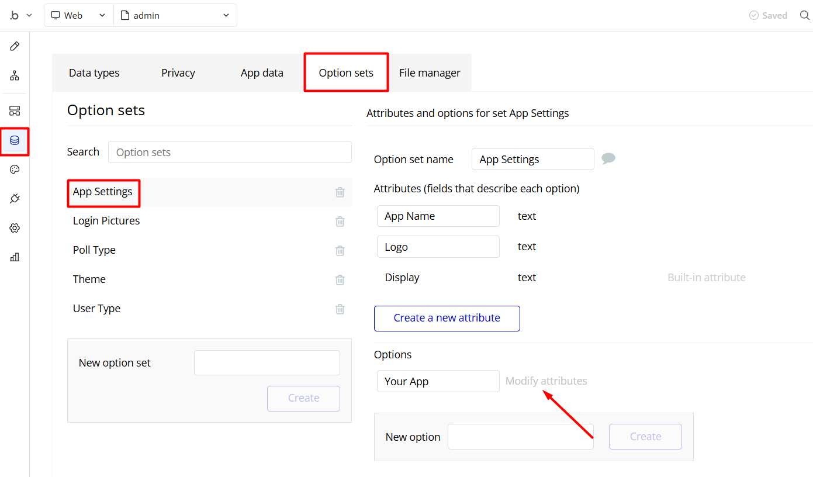
Task: Open the Workflow tab icon in sidebar
Action: coord(15,75)
